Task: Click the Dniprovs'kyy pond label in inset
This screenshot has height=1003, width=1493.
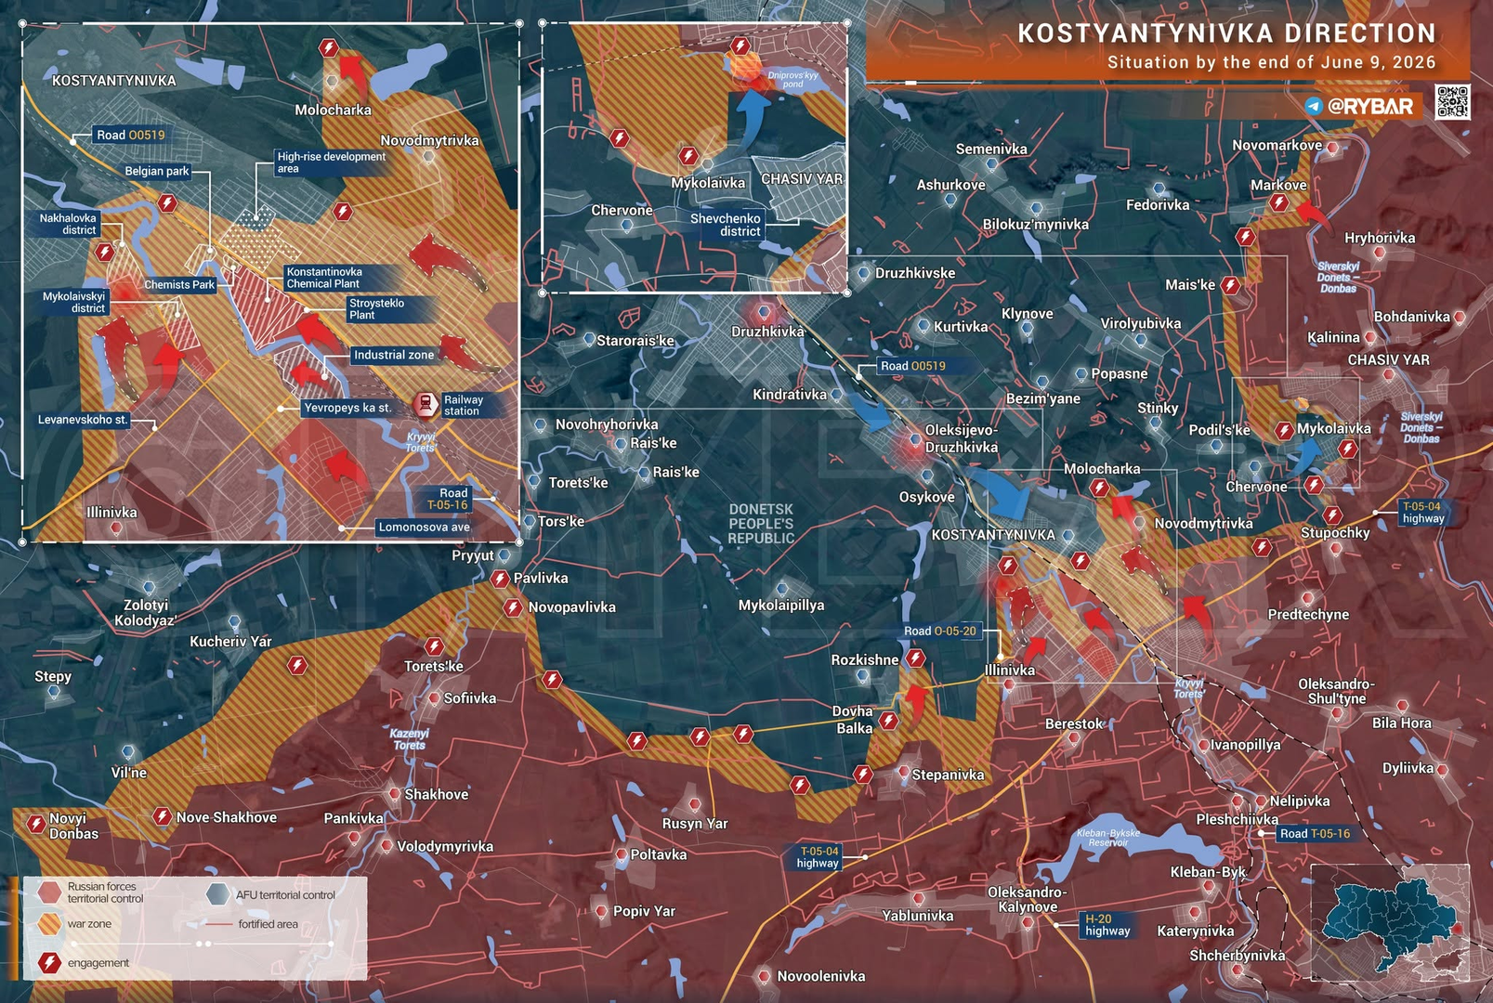Action: click(x=792, y=79)
